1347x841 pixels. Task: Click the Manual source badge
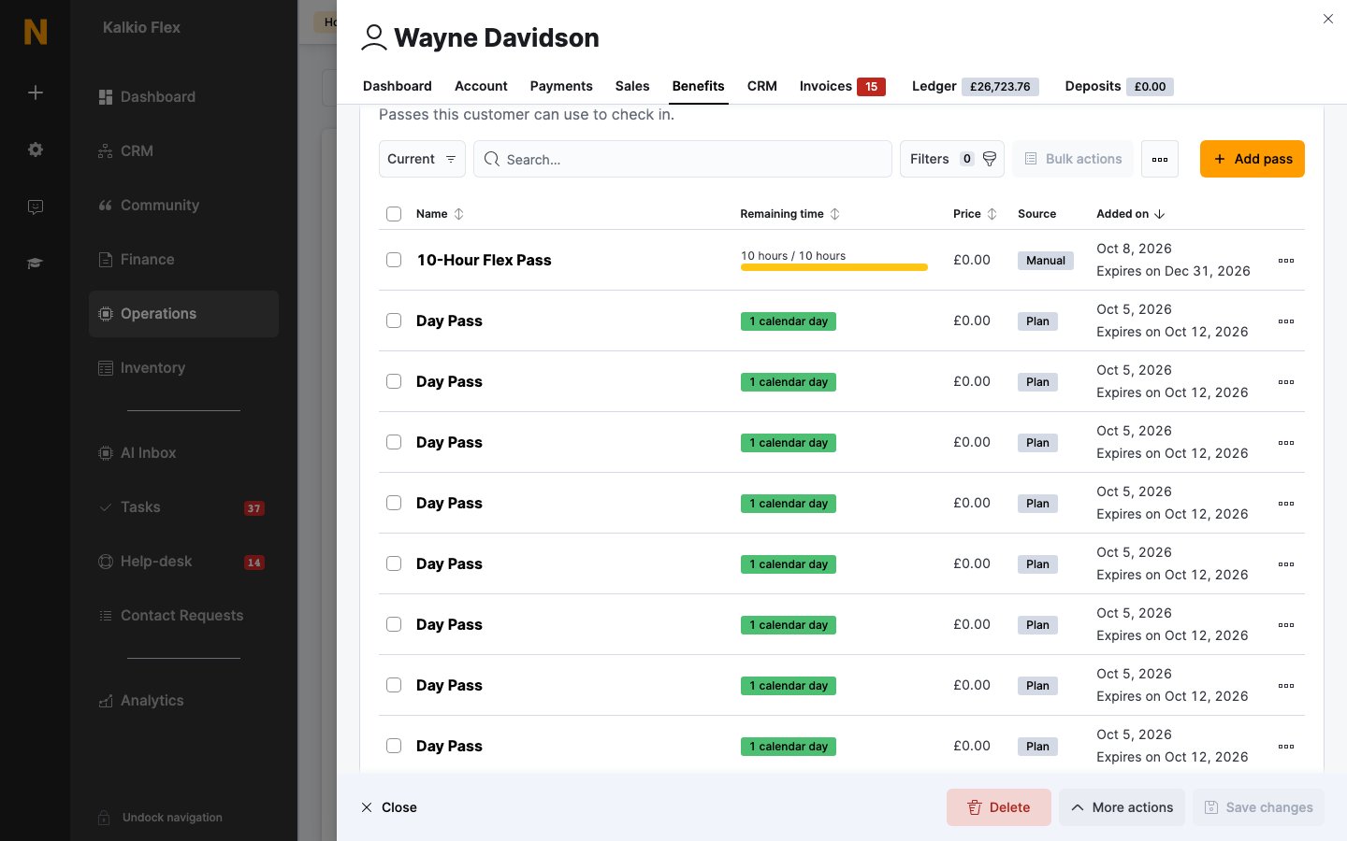coord(1046,261)
